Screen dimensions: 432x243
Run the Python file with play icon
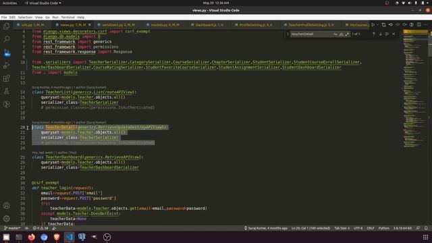coord(373,25)
